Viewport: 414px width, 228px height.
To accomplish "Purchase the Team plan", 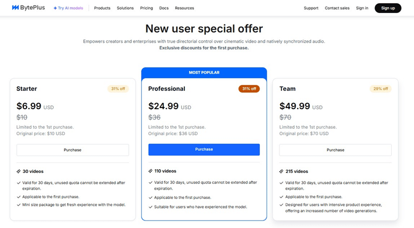I will pos(335,150).
